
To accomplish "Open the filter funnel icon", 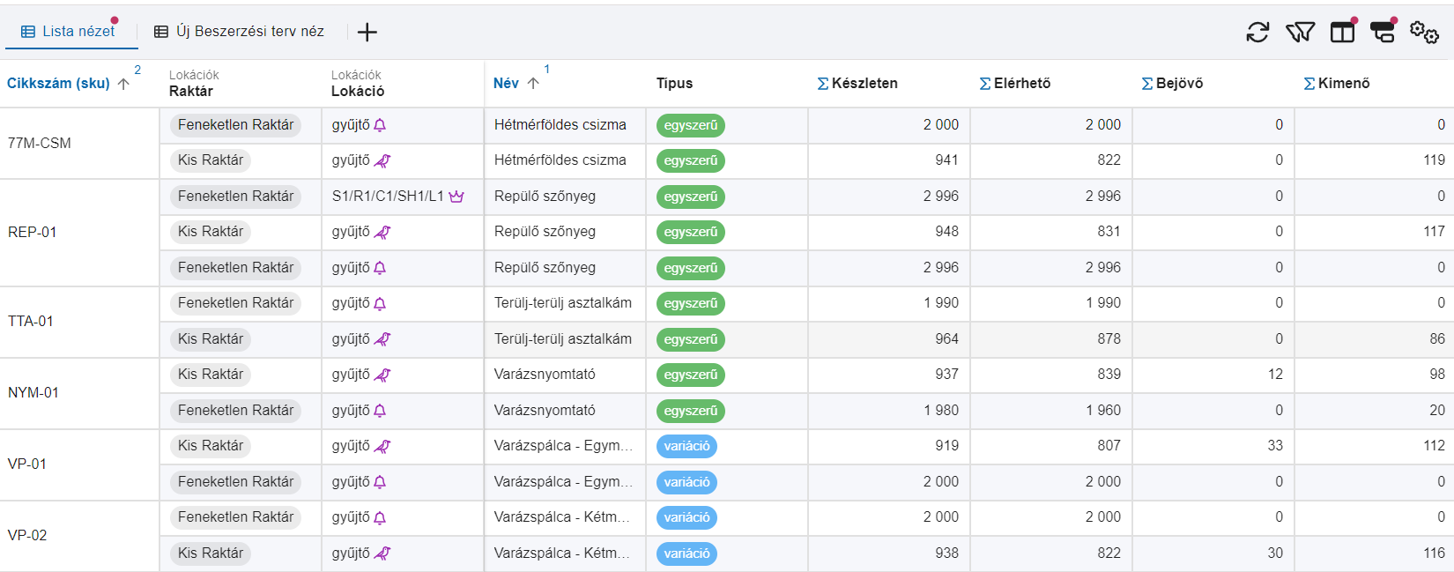I will point(1300,33).
